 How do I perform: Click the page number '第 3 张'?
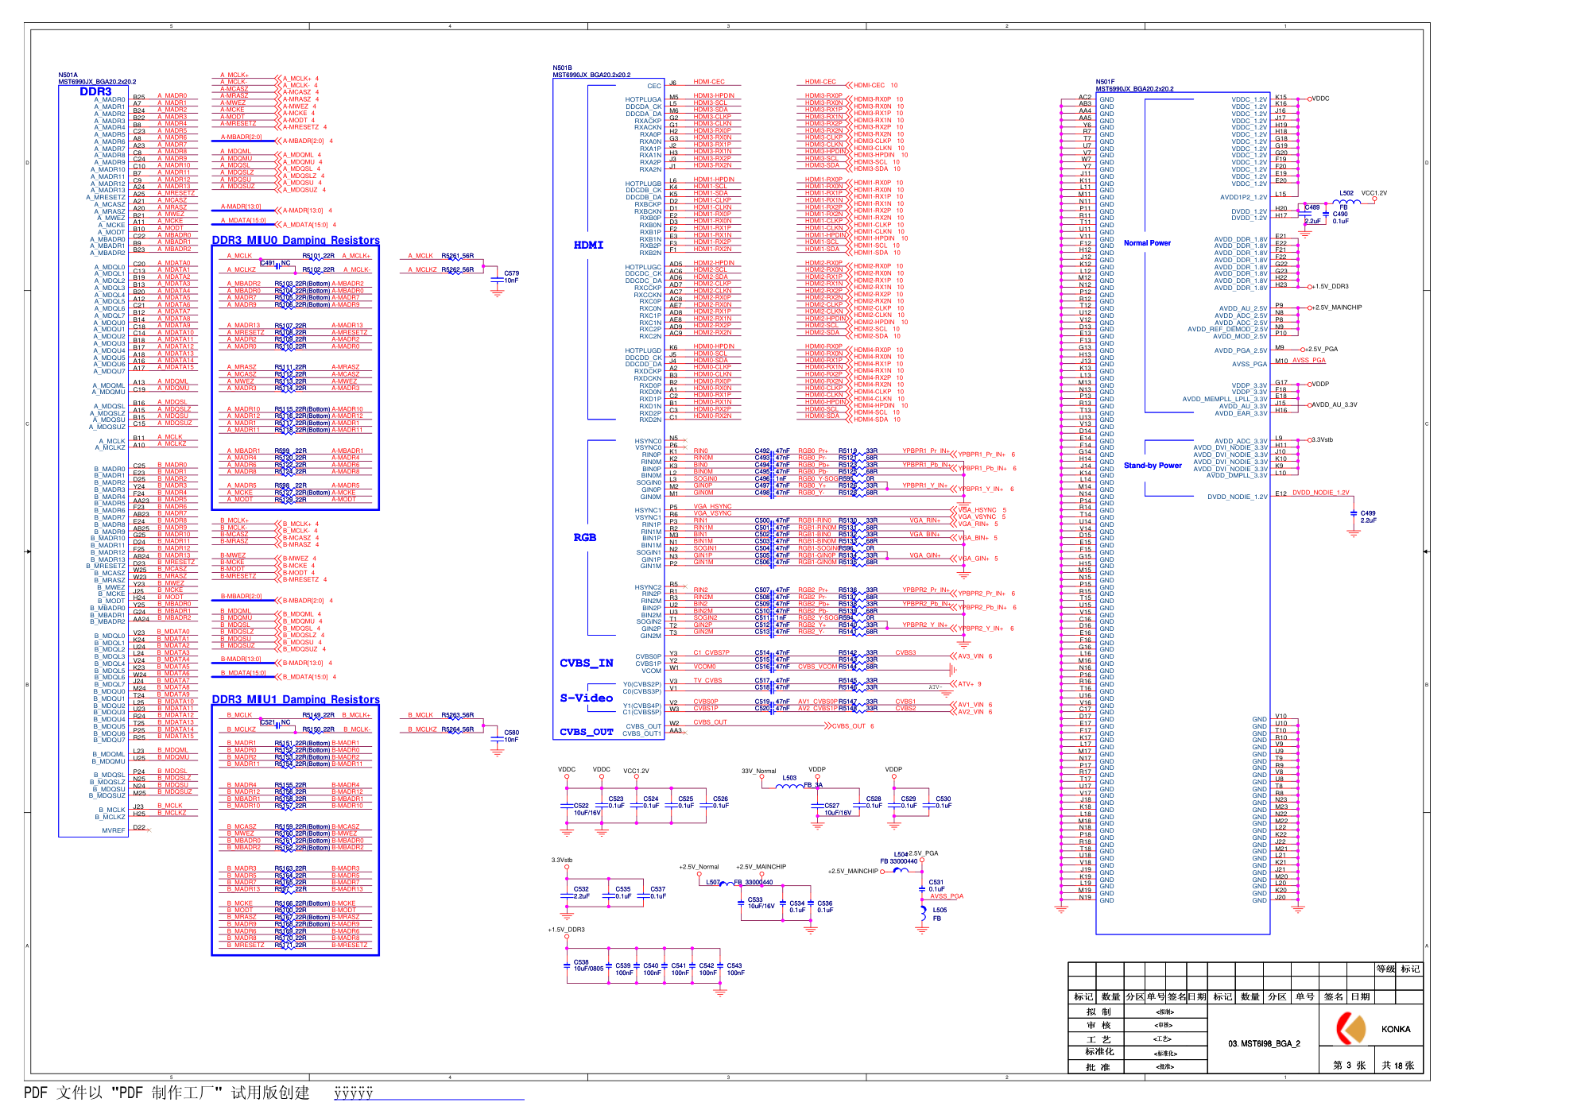click(x=1349, y=1066)
